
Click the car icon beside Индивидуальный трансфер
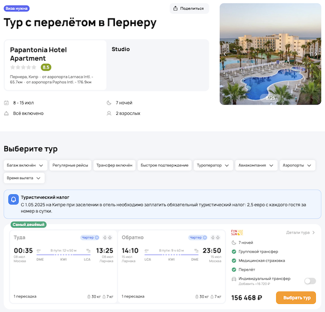pos(234,279)
